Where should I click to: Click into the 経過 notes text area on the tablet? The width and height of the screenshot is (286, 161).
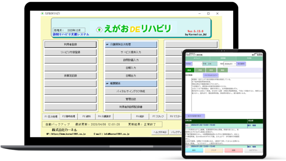pos(227,95)
